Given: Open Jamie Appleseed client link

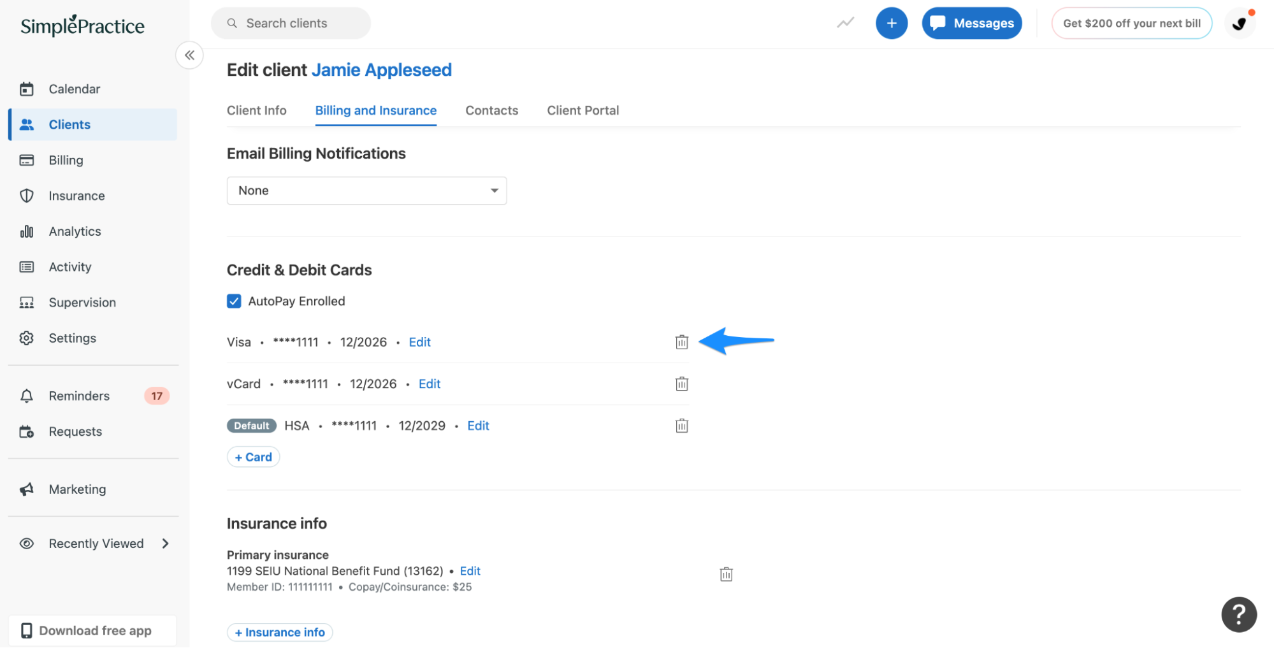Looking at the screenshot, I should [x=381, y=70].
